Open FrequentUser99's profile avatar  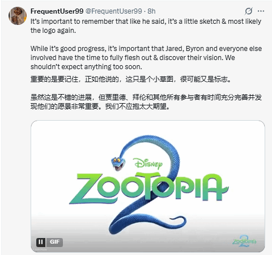point(18,16)
